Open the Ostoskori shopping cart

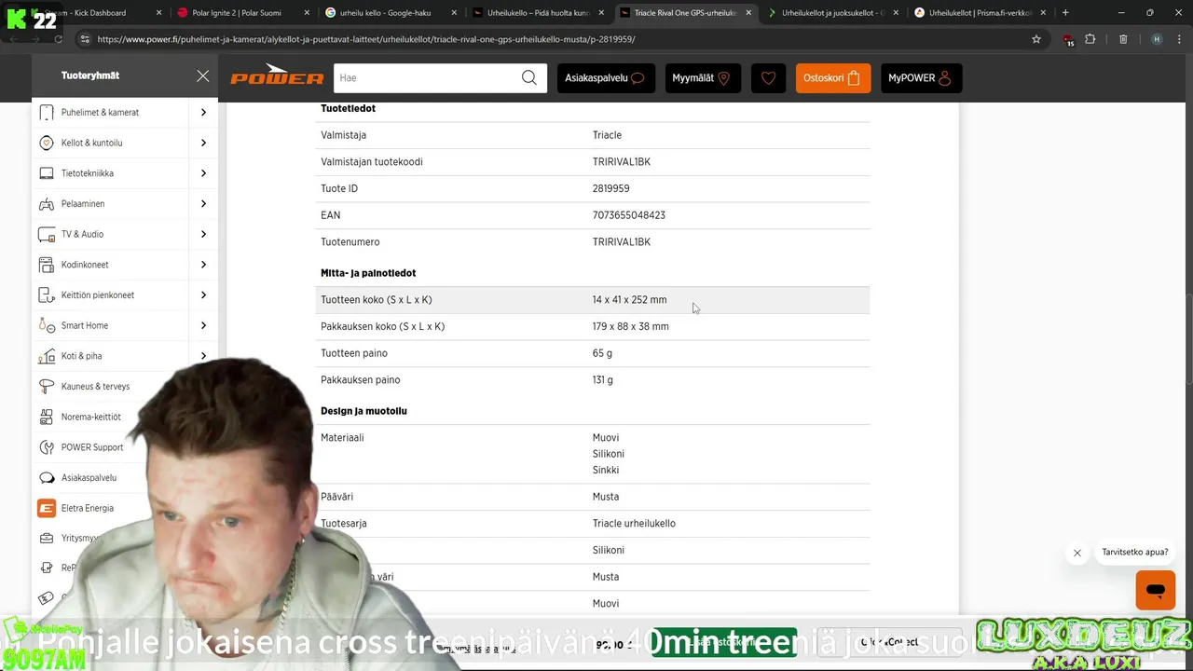[832, 78]
